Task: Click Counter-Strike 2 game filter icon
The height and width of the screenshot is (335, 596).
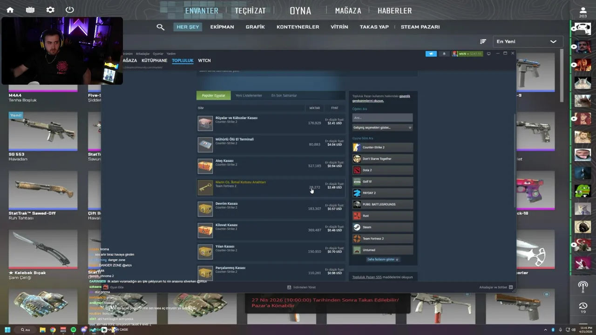Action: 357,147
